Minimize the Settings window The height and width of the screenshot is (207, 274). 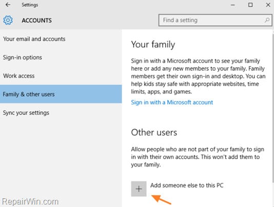click(x=232, y=5)
